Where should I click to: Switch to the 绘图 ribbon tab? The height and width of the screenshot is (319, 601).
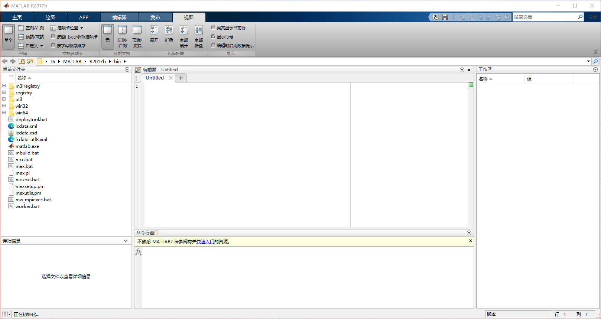pyautogui.click(x=51, y=17)
